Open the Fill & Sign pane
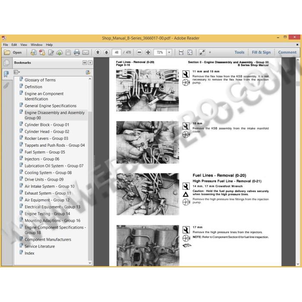Image resolution: width=302 pixels, height=302 pixels. 261,52
